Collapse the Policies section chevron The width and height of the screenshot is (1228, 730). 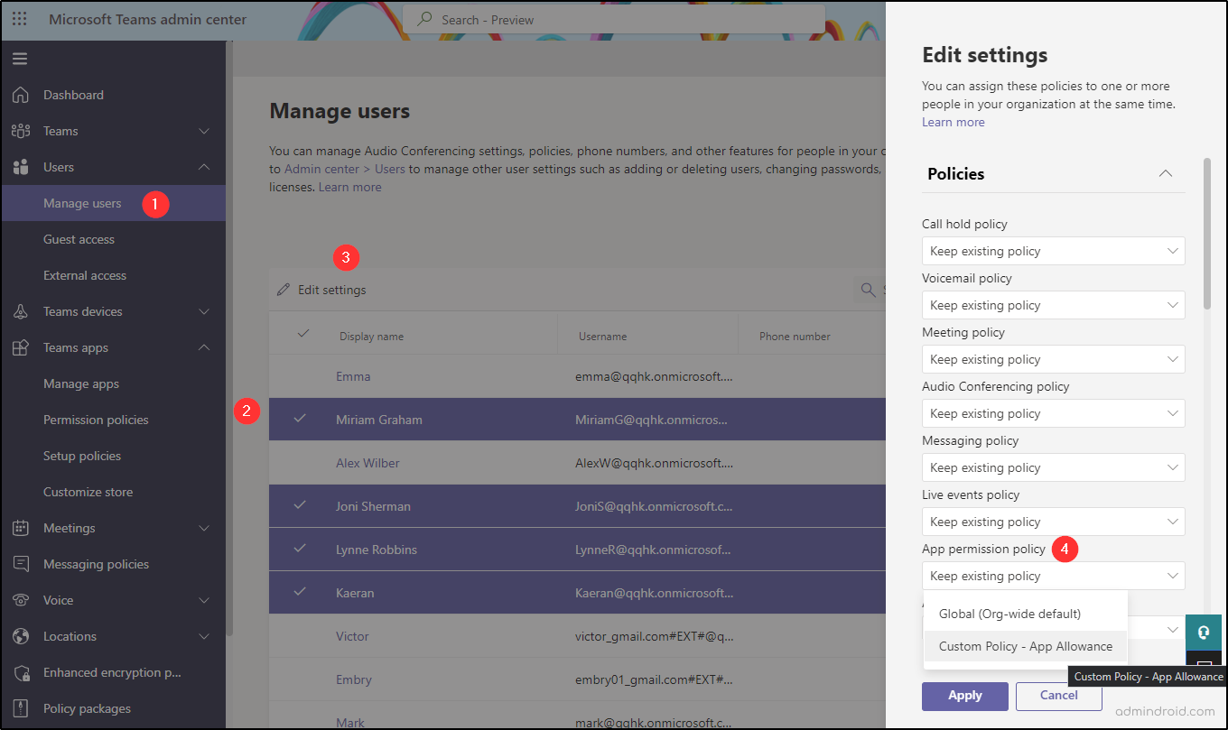tap(1165, 173)
